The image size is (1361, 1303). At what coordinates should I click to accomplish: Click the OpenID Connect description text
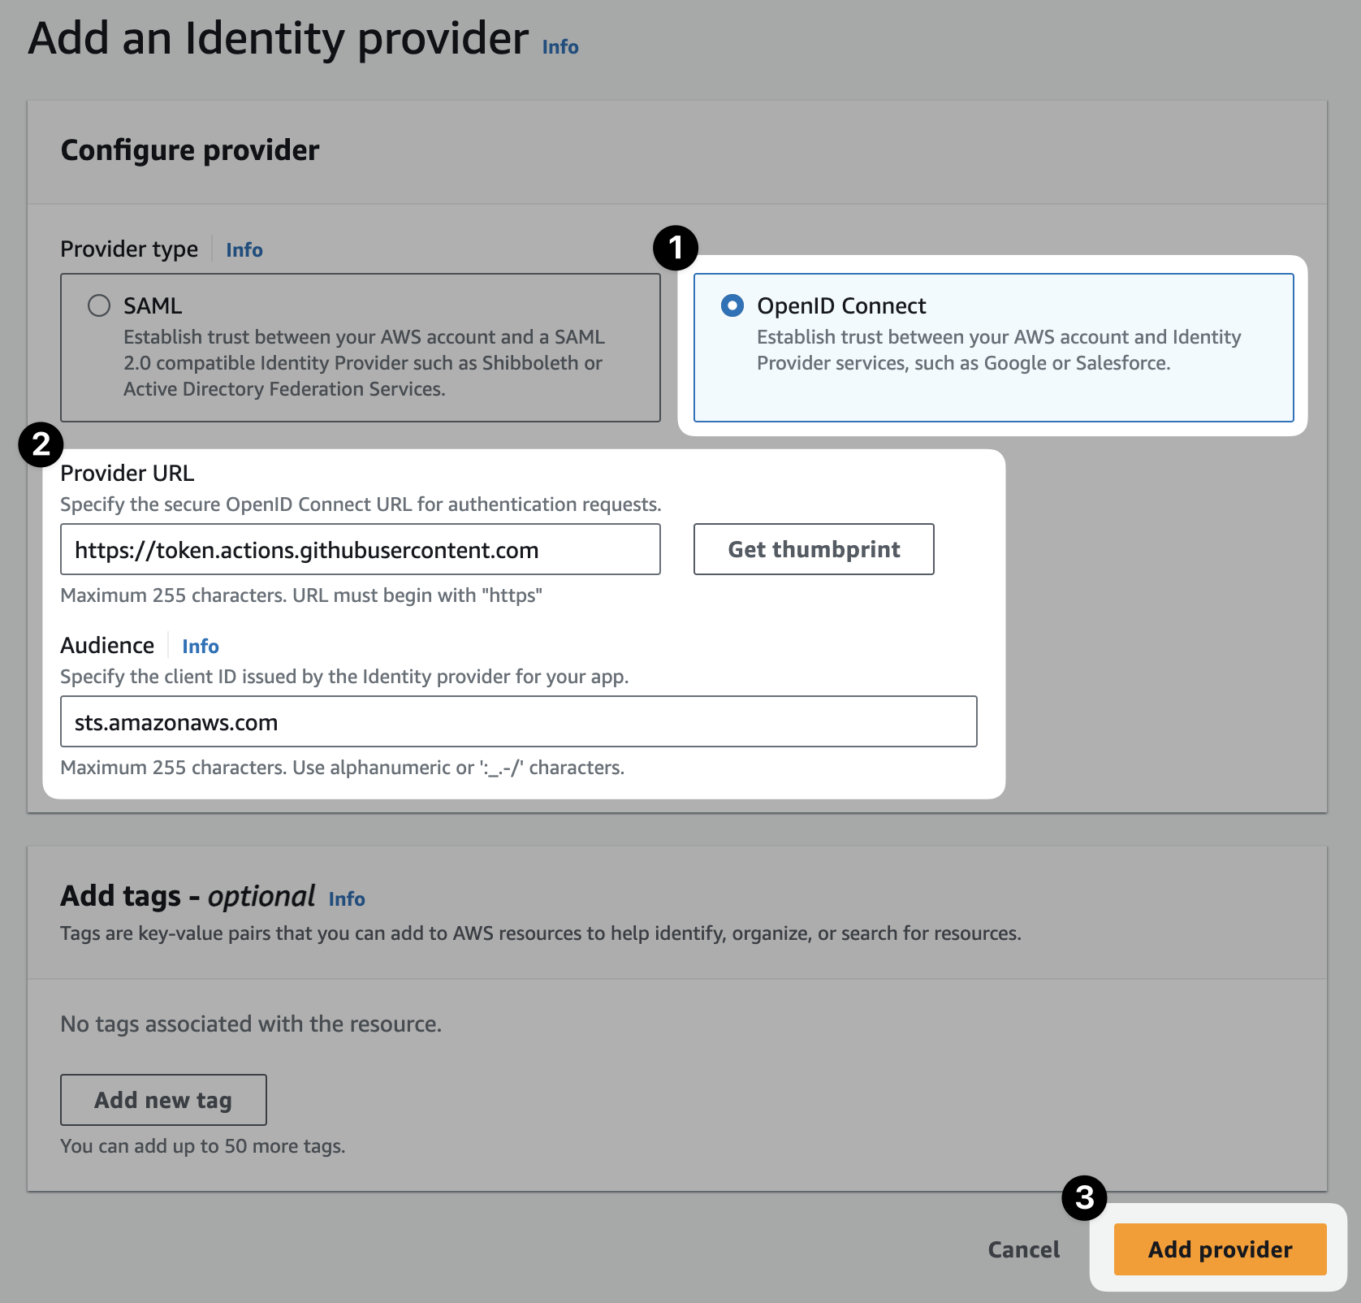[x=998, y=350]
